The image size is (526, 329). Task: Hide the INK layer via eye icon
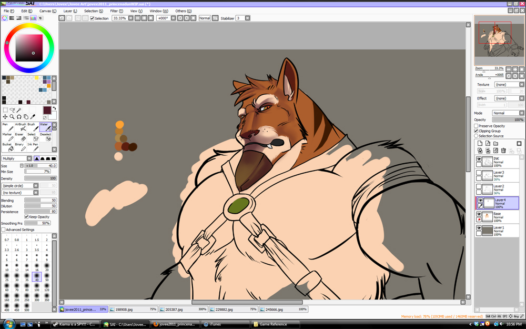click(479, 159)
